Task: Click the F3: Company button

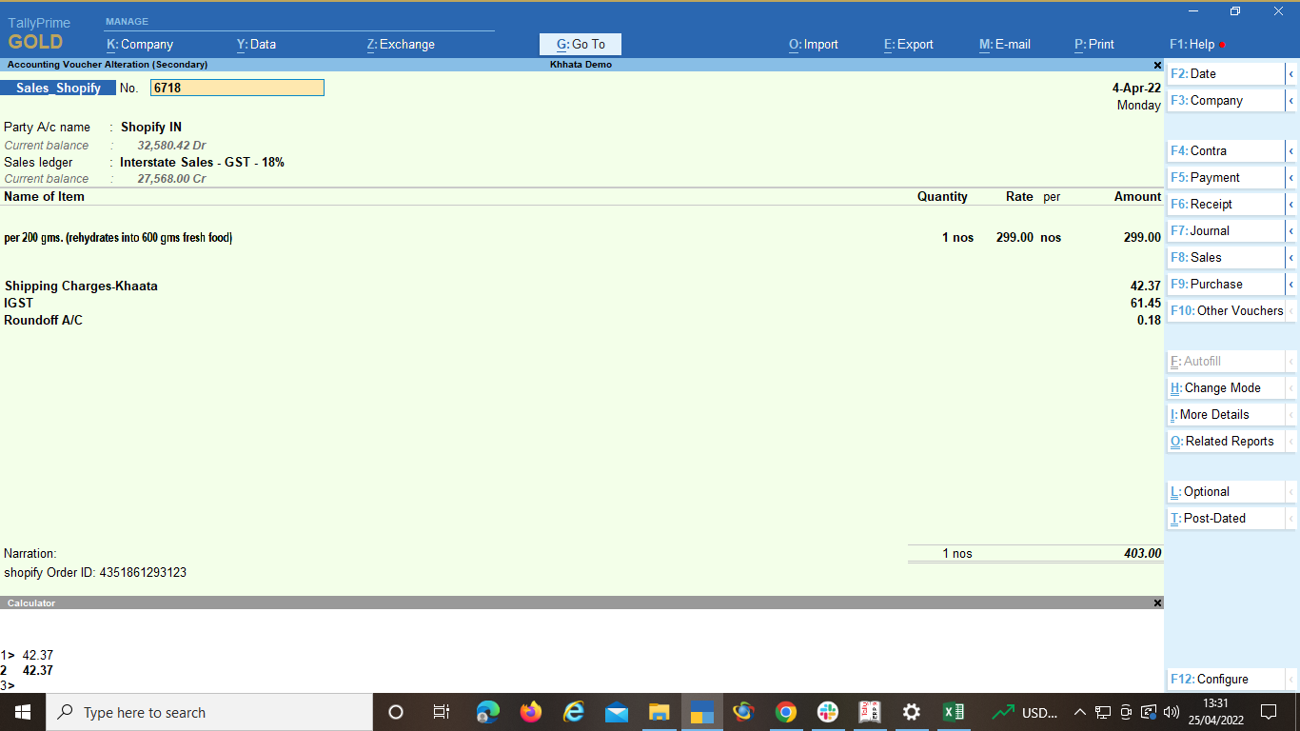Action: pos(1226,100)
